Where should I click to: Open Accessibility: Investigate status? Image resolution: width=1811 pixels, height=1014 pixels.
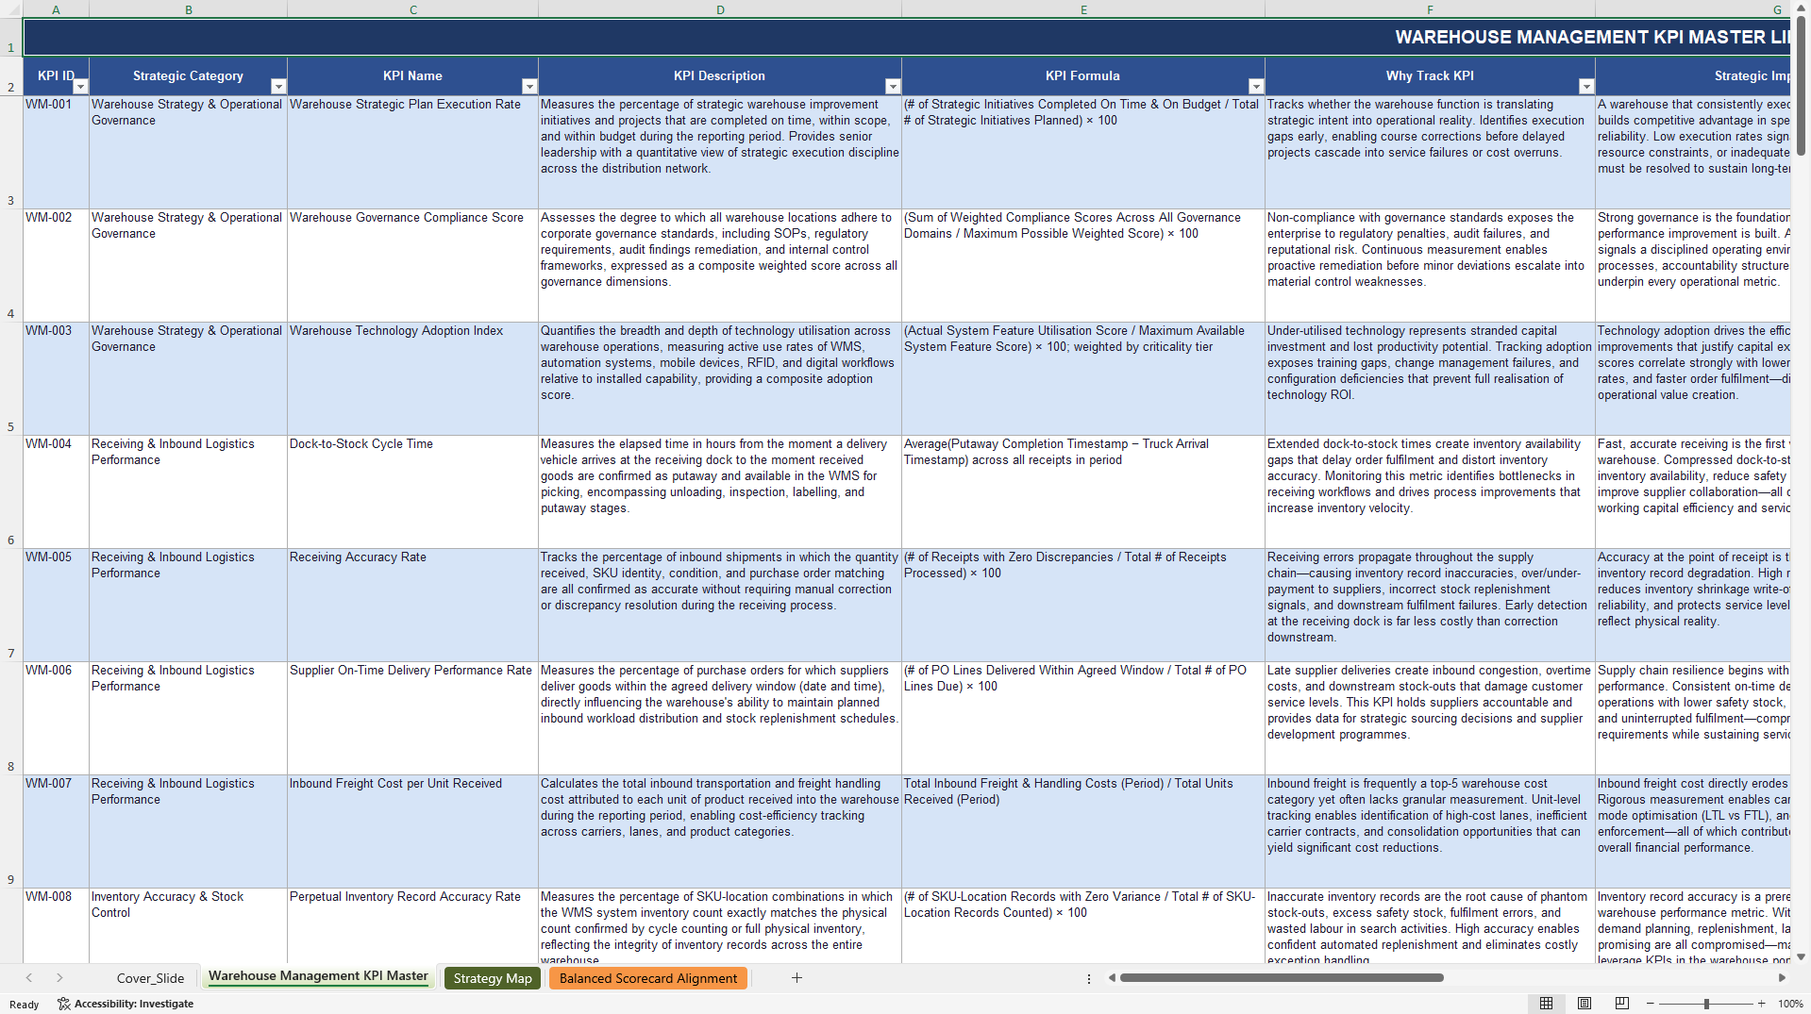126,1004
